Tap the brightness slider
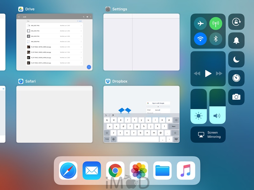The height and width of the screenshot is (190, 254). (x=198, y=106)
